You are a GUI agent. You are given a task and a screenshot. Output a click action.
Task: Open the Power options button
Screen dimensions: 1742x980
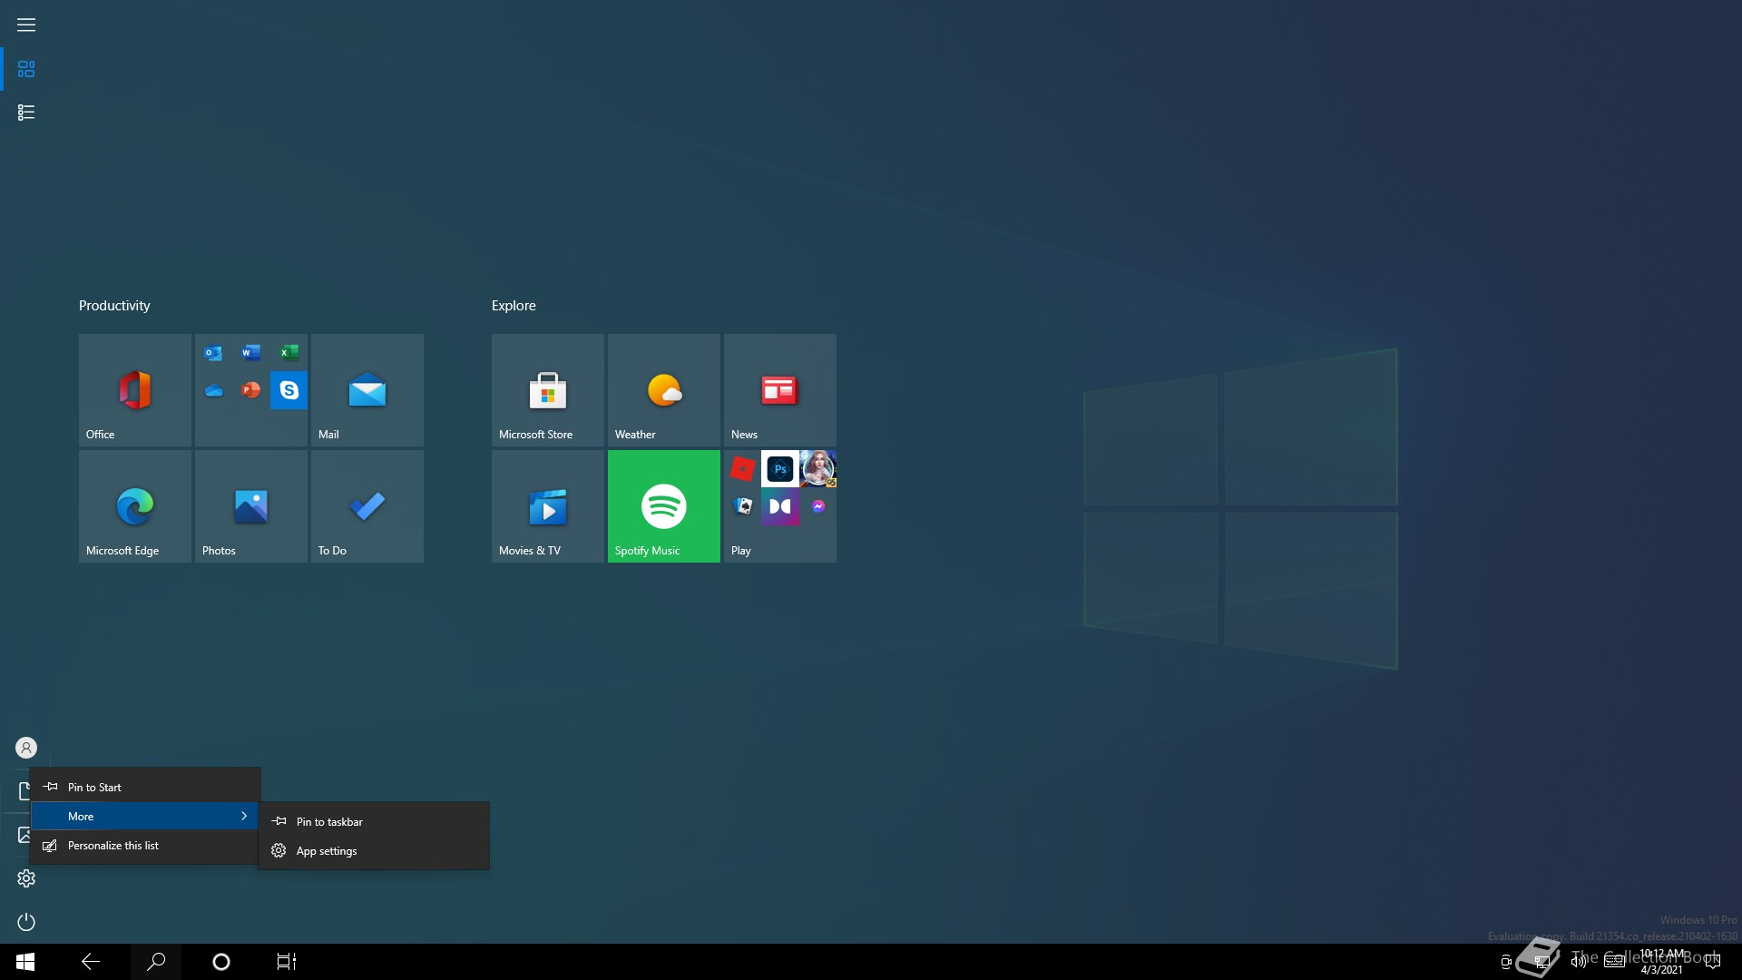click(x=26, y=922)
